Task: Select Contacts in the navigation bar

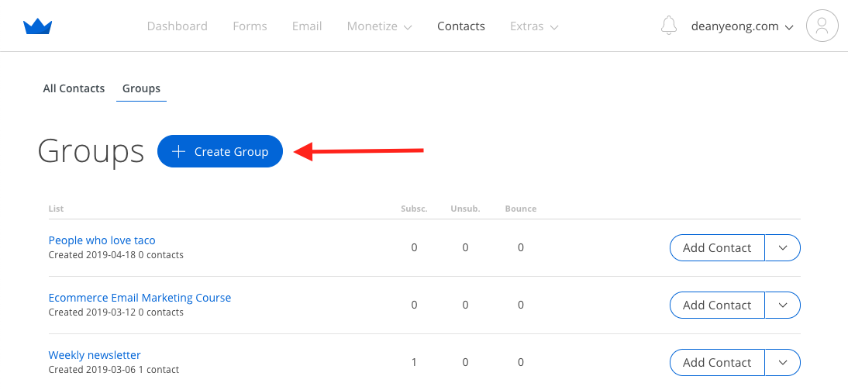Action: [460, 26]
